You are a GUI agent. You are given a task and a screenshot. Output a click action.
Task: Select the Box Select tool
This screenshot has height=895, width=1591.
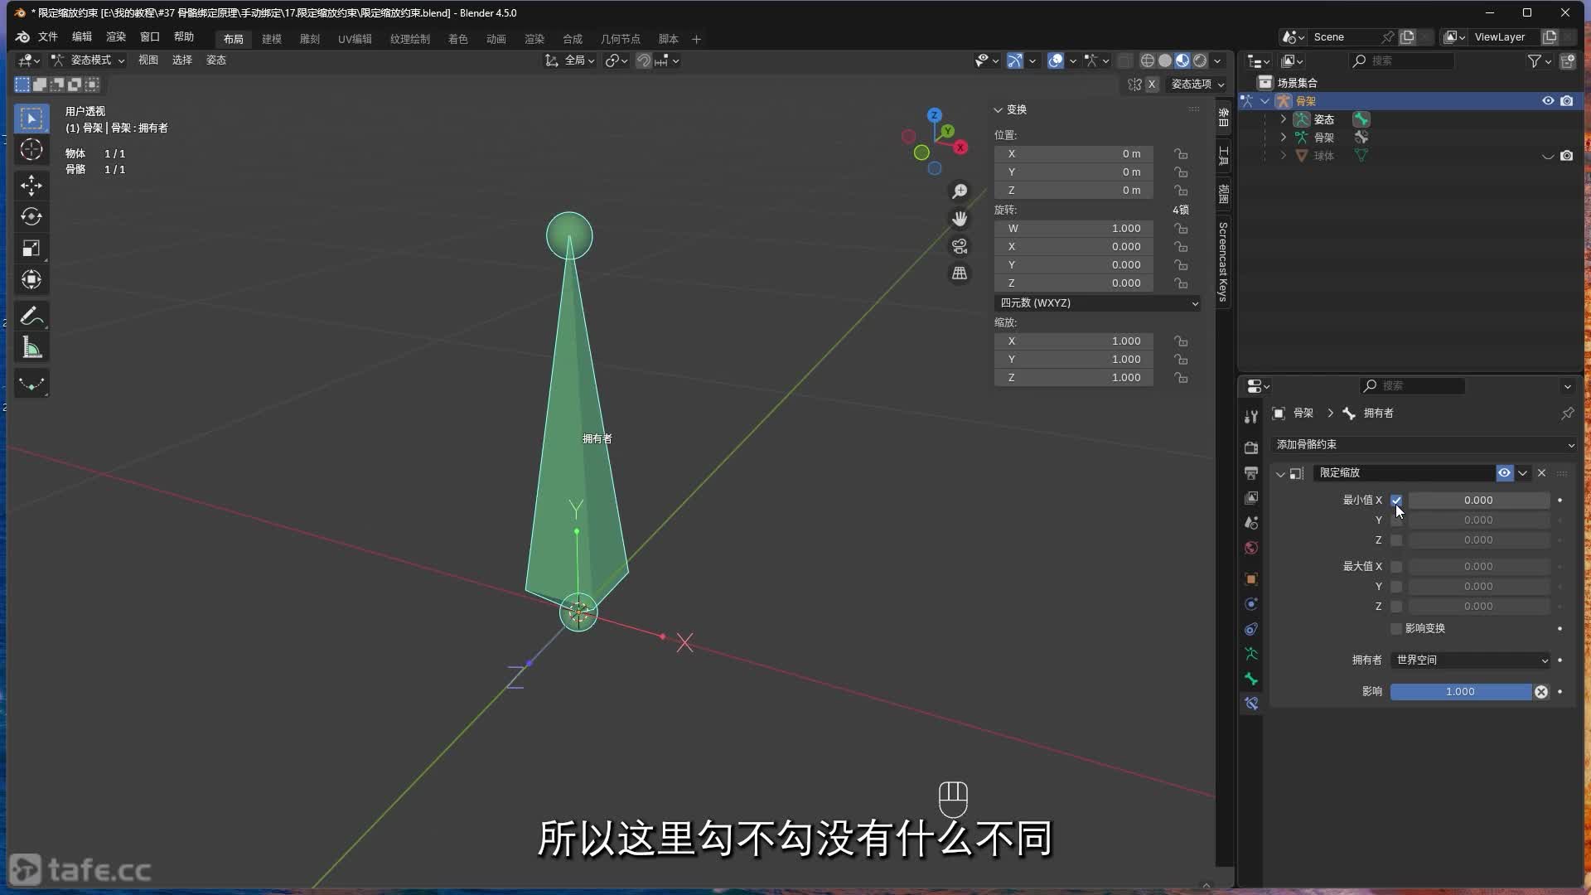(x=31, y=119)
